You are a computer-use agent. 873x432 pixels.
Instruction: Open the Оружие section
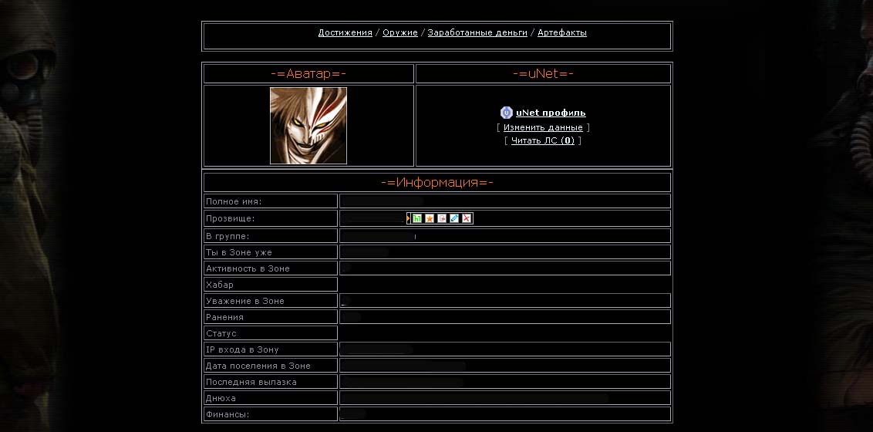399,32
